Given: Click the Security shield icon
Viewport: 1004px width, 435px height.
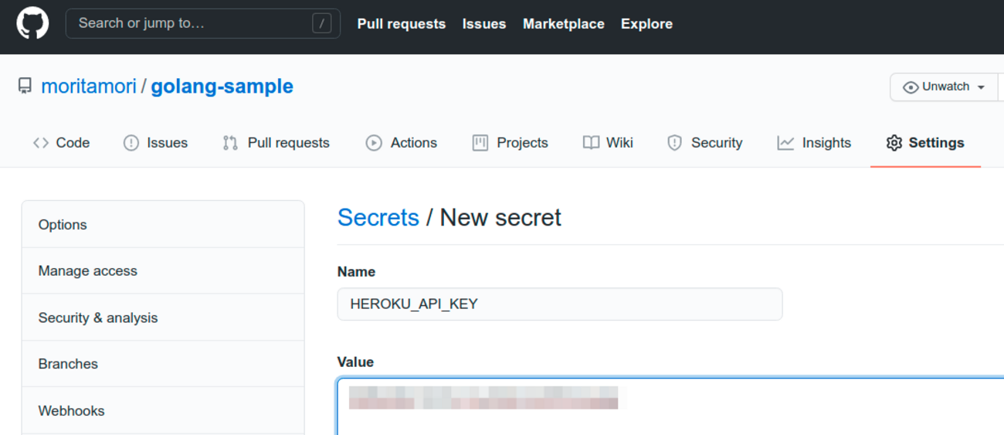Looking at the screenshot, I should click(674, 143).
